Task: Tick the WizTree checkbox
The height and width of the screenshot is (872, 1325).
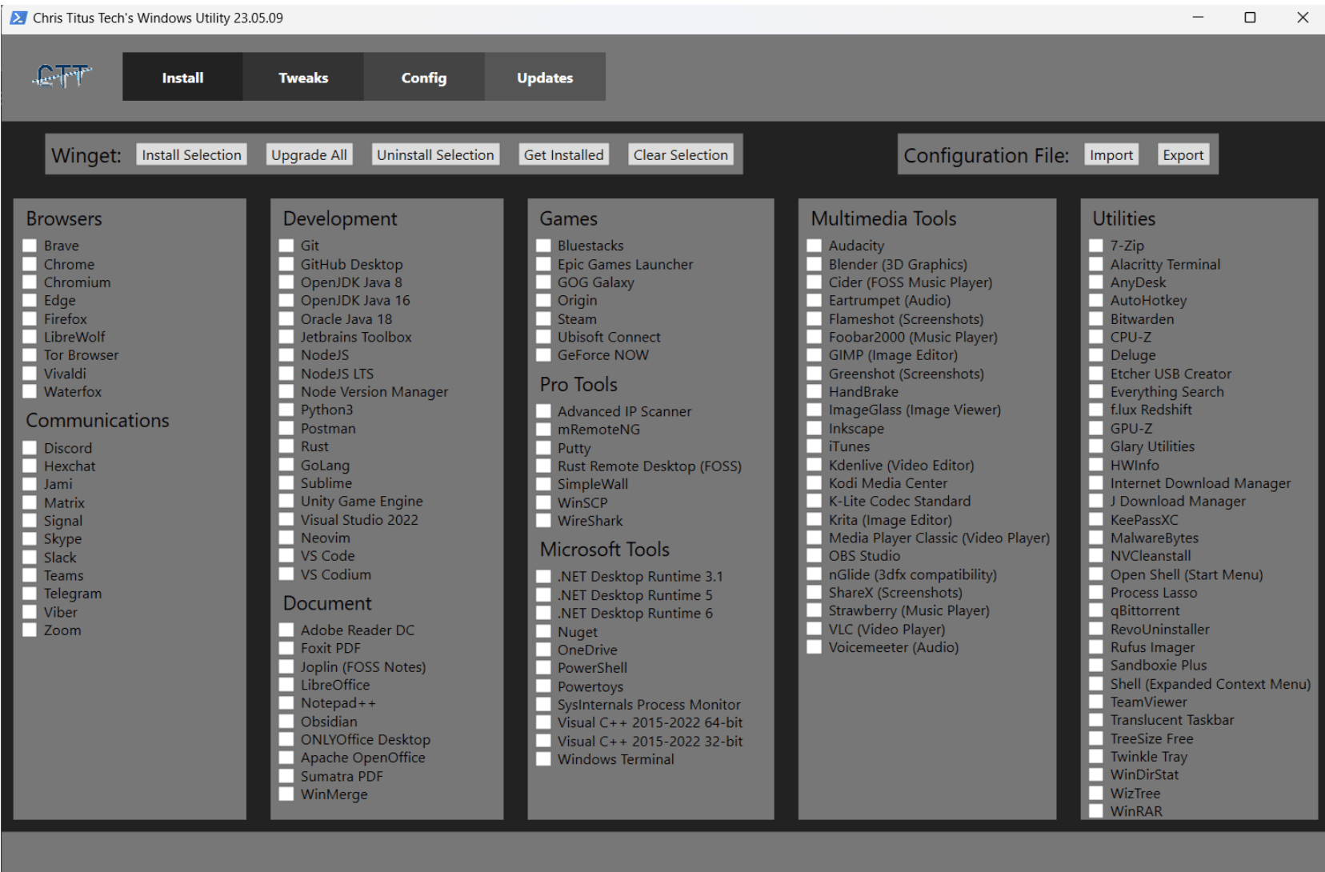Action: [x=1096, y=793]
